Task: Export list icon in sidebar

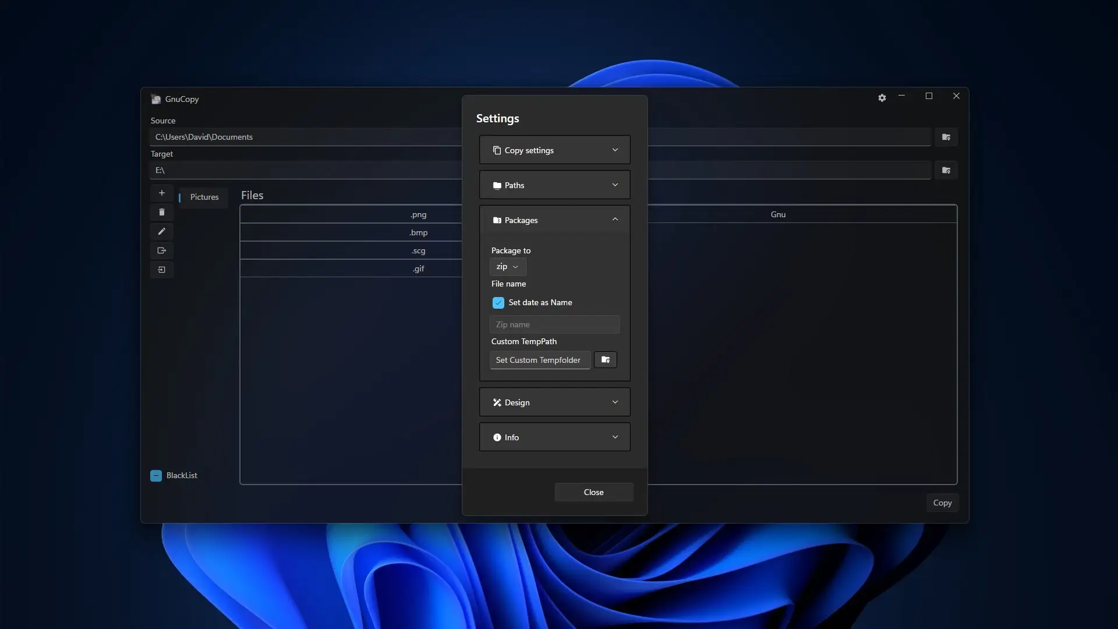Action: (x=162, y=250)
